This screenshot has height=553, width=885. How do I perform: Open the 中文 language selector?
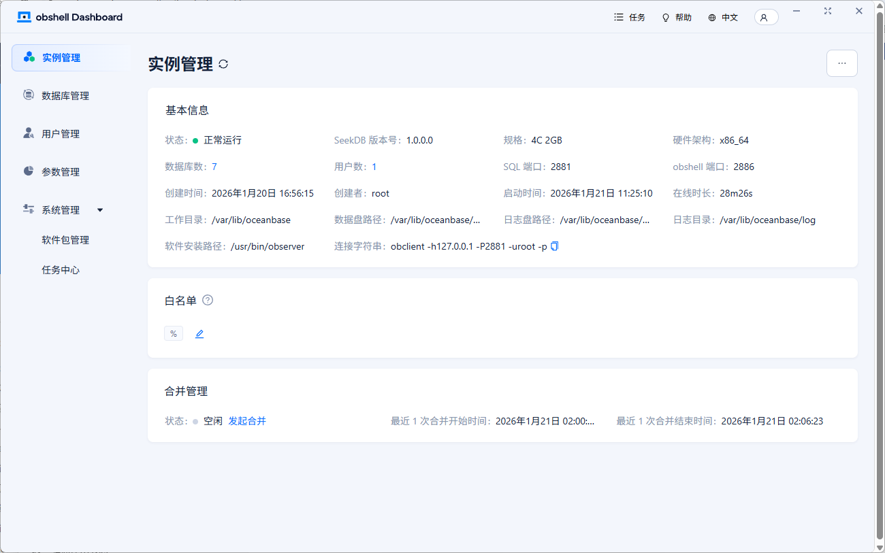point(723,18)
